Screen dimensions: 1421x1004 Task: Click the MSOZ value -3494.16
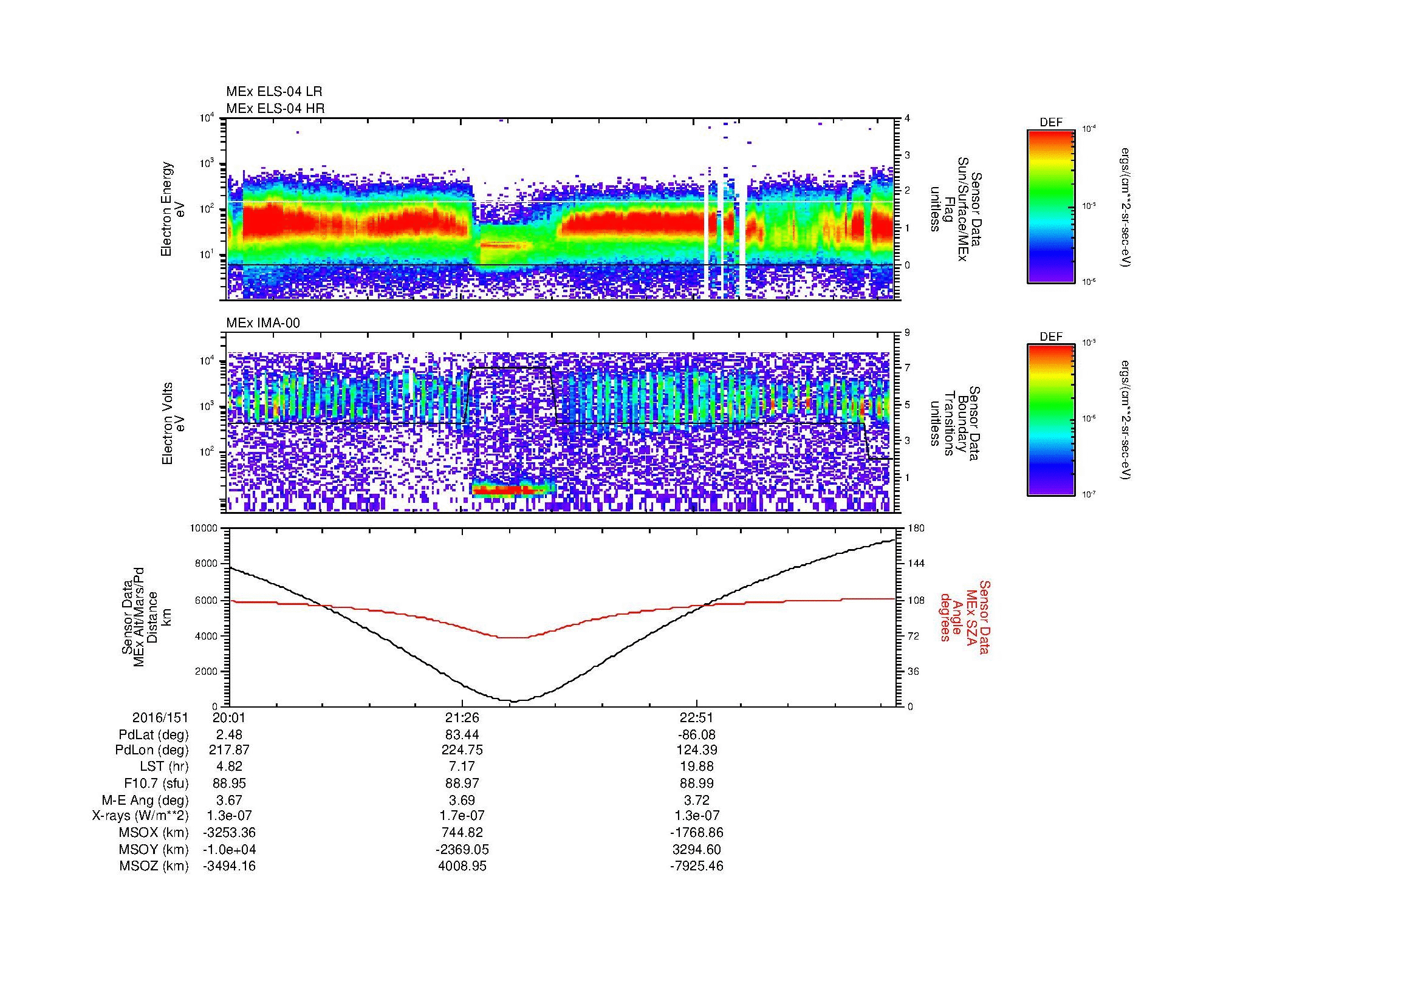click(x=229, y=866)
